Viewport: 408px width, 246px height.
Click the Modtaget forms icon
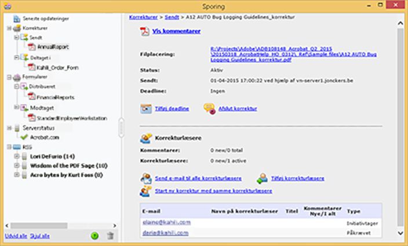coord(24,108)
